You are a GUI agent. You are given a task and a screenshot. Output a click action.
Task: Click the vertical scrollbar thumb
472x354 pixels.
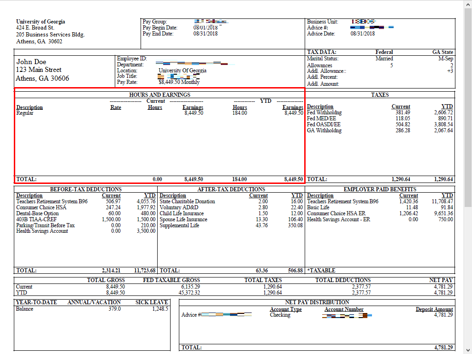tap(468, 106)
